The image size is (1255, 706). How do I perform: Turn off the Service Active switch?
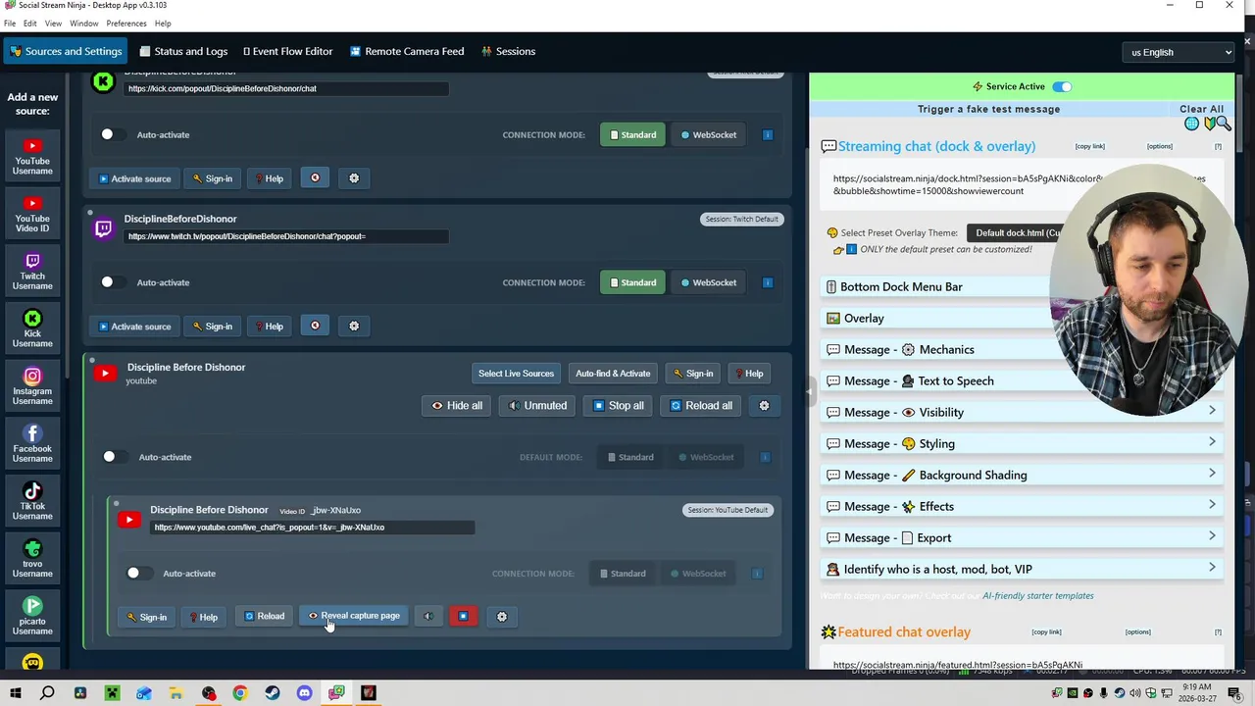[1062, 86]
